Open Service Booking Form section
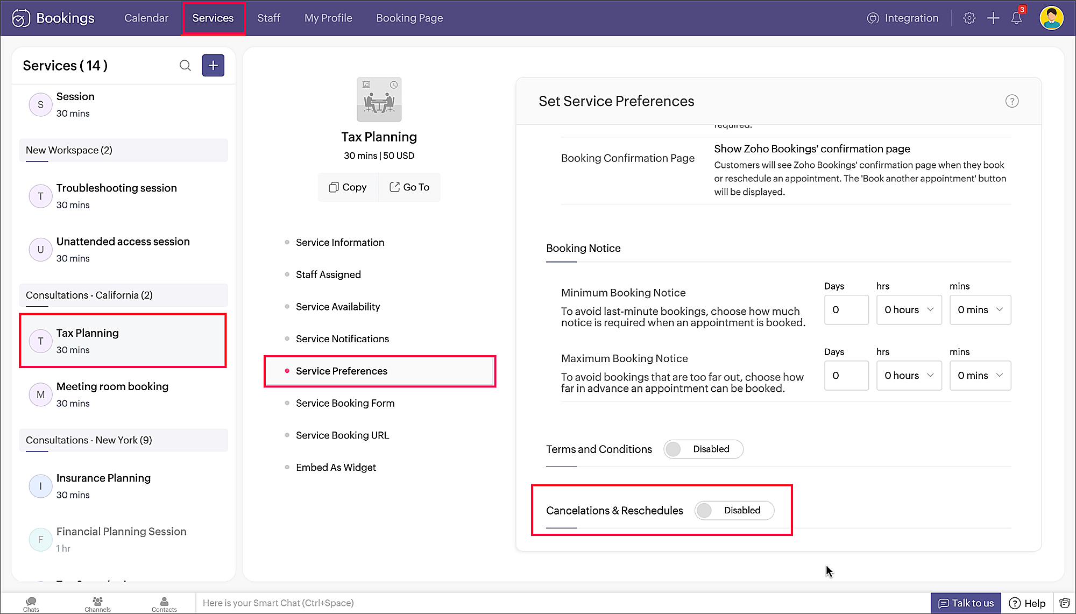This screenshot has width=1076, height=614. (x=345, y=403)
